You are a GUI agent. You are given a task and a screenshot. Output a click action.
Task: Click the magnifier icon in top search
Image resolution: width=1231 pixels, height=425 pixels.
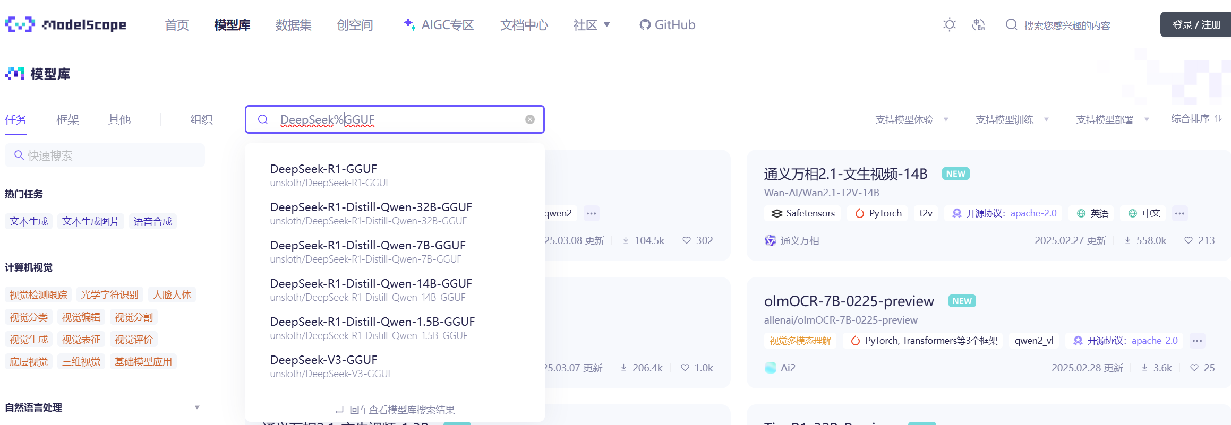pyautogui.click(x=1011, y=24)
